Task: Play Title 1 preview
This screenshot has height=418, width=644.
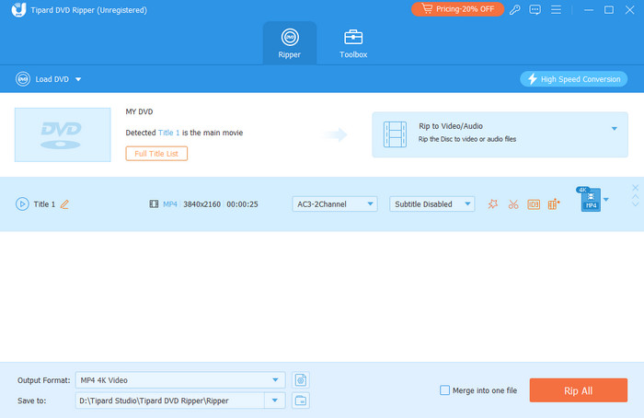Action: tap(22, 203)
